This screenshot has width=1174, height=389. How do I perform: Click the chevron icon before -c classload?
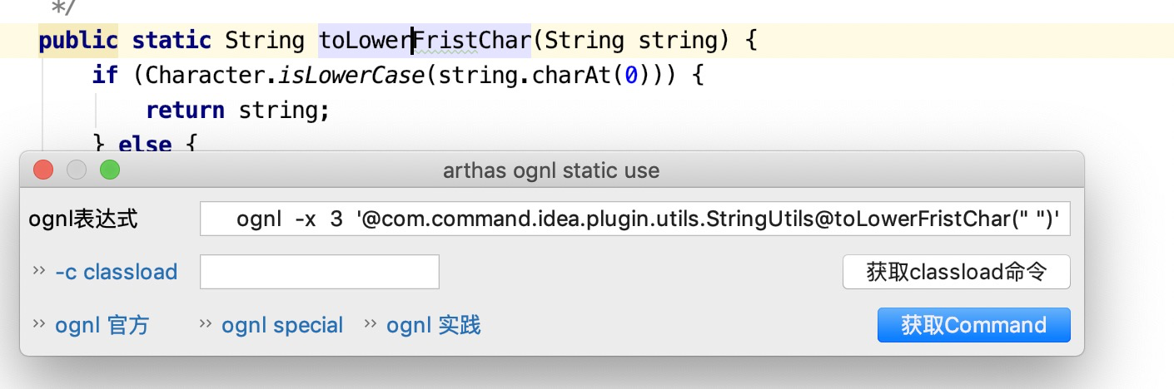pos(38,271)
